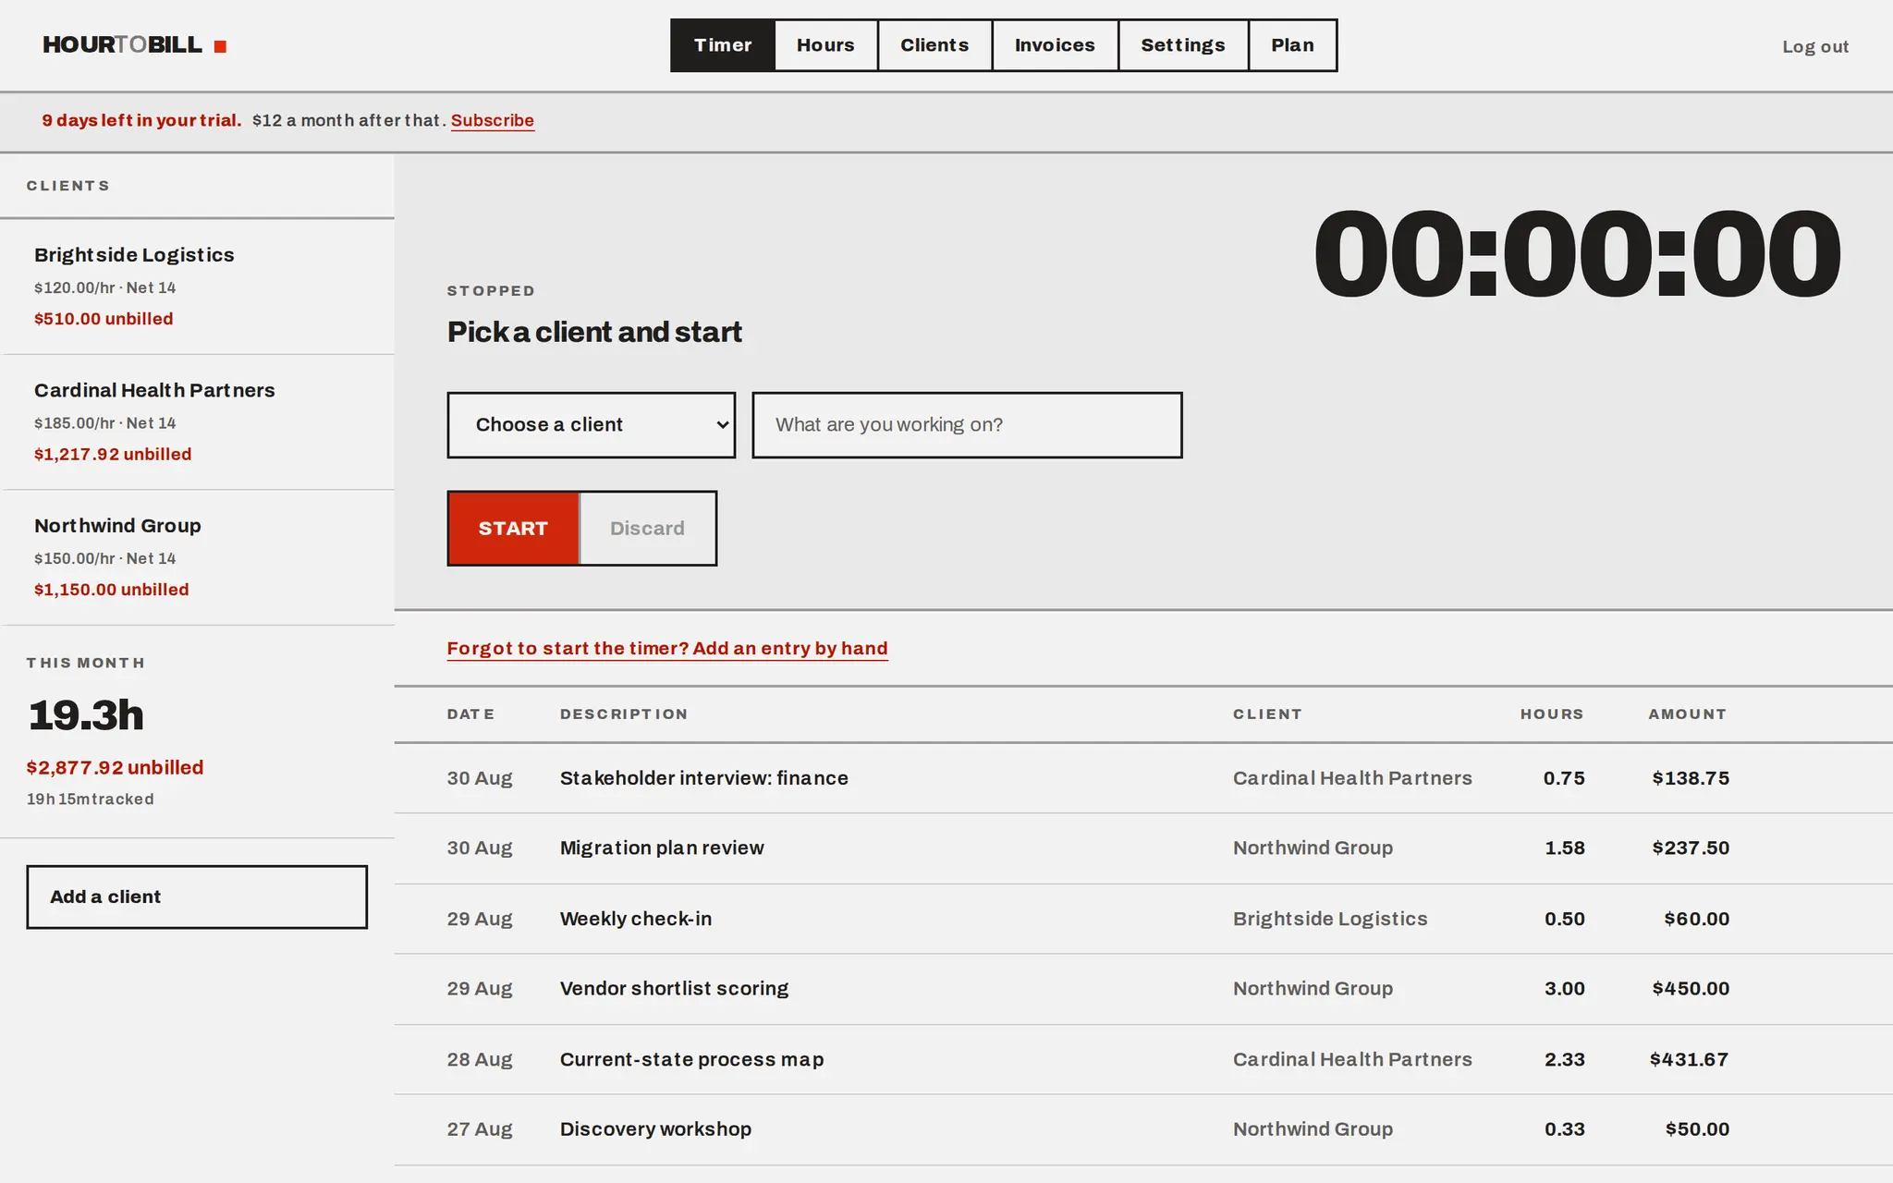Click the '19.3h' monthly total
Viewport: 1893px width, 1183px height.
[86, 716]
